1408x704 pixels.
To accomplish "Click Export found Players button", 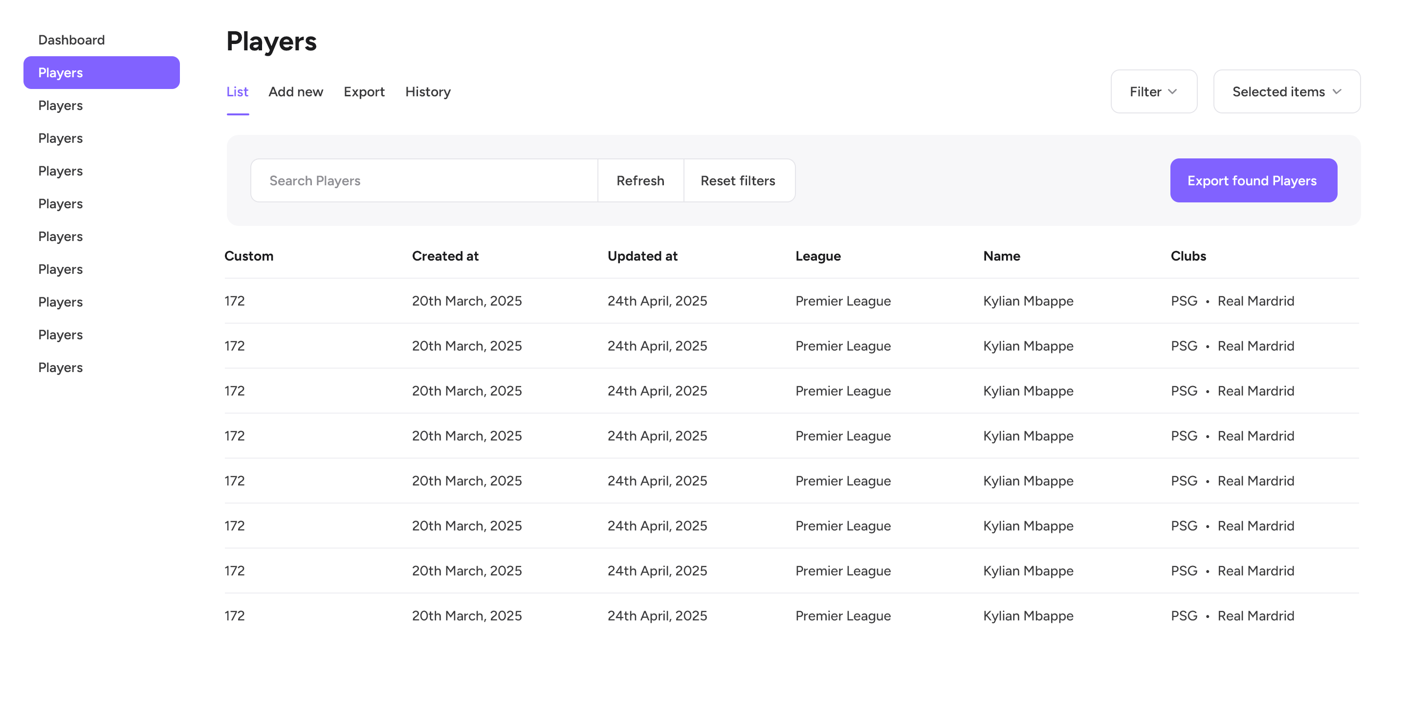I will coord(1252,180).
